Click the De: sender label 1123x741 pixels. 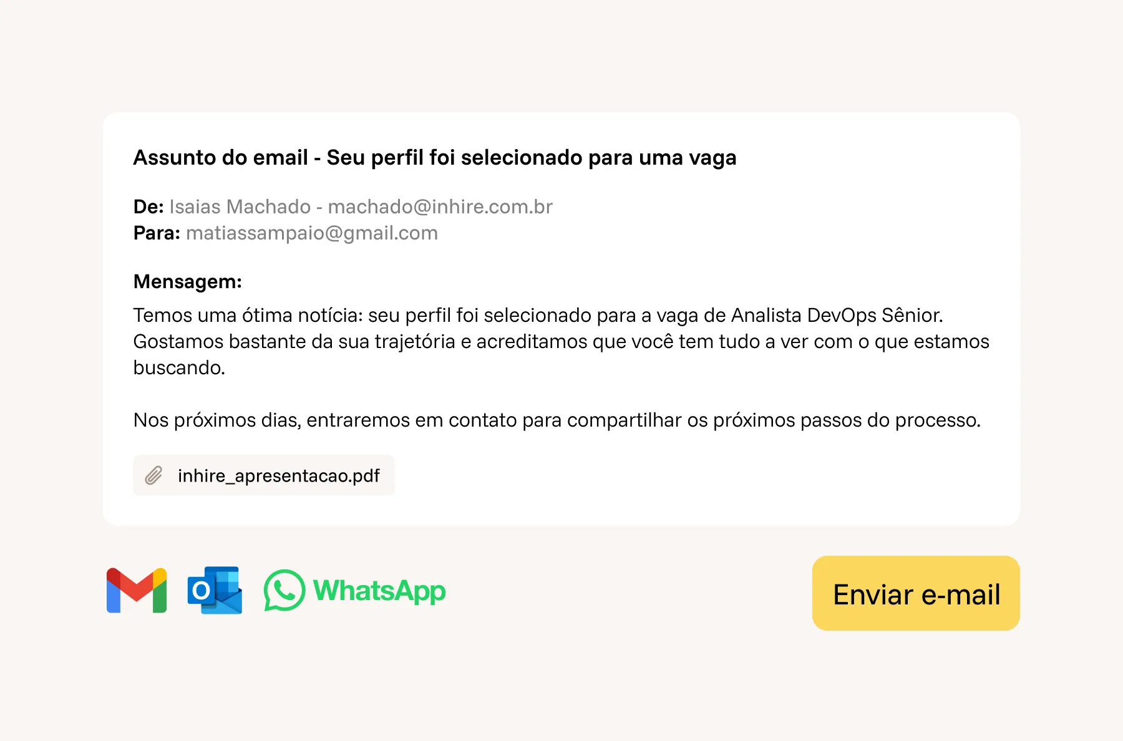coord(148,206)
